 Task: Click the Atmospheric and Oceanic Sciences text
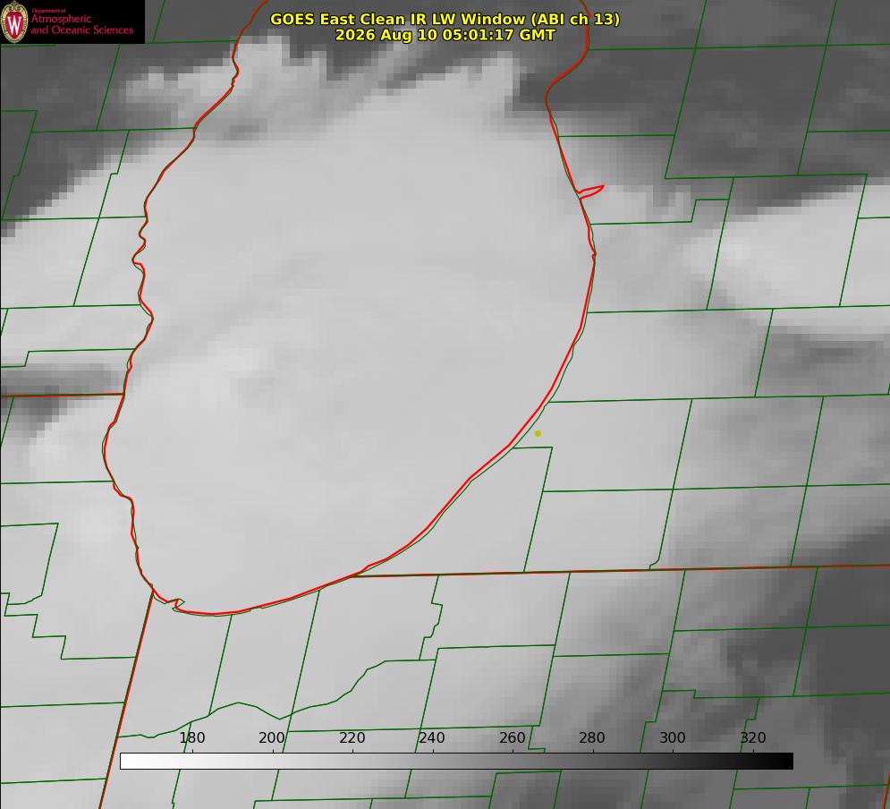(81, 24)
